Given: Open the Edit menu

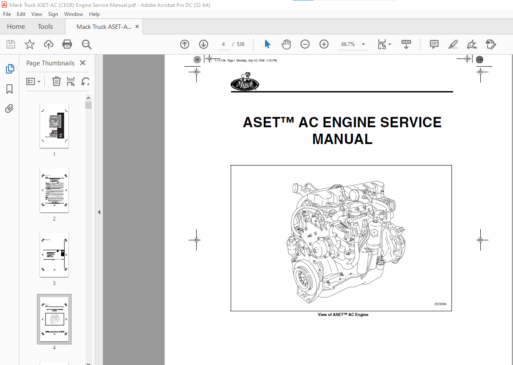Looking at the screenshot, I should coord(21,14).
